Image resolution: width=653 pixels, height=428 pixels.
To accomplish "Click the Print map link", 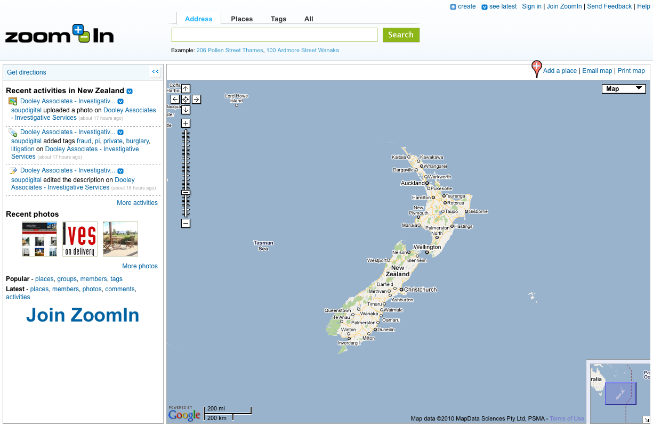I will 631,71.
